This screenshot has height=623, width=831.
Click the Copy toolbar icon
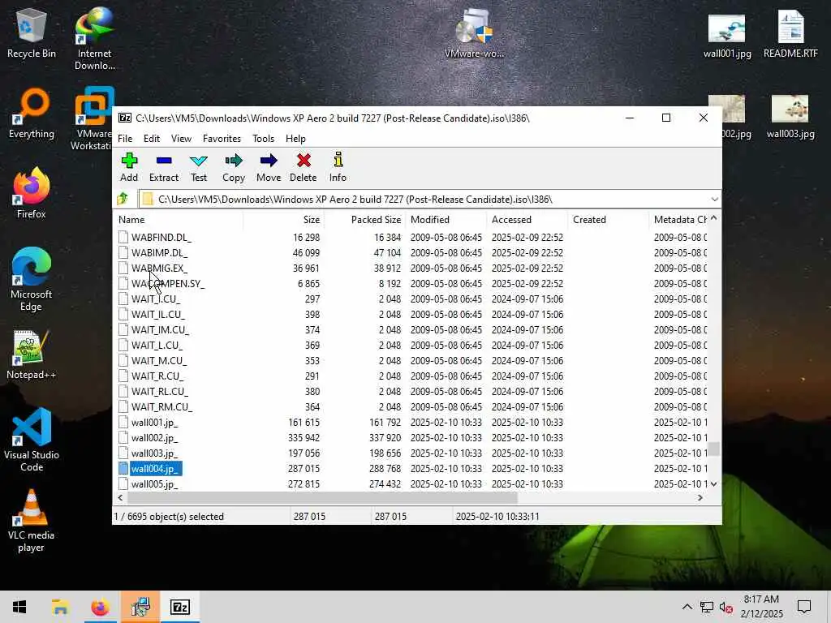234,167
